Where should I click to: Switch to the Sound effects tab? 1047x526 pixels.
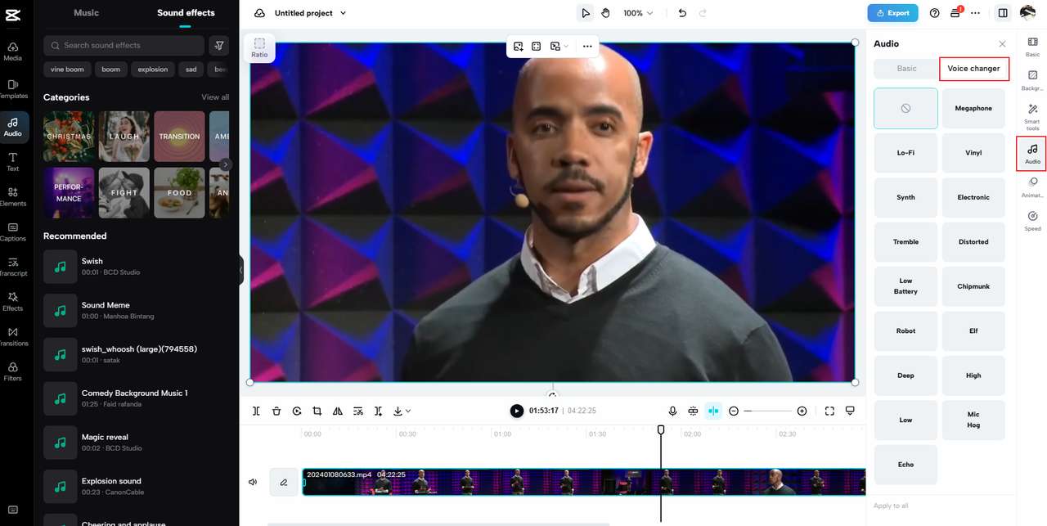[186, 13]
